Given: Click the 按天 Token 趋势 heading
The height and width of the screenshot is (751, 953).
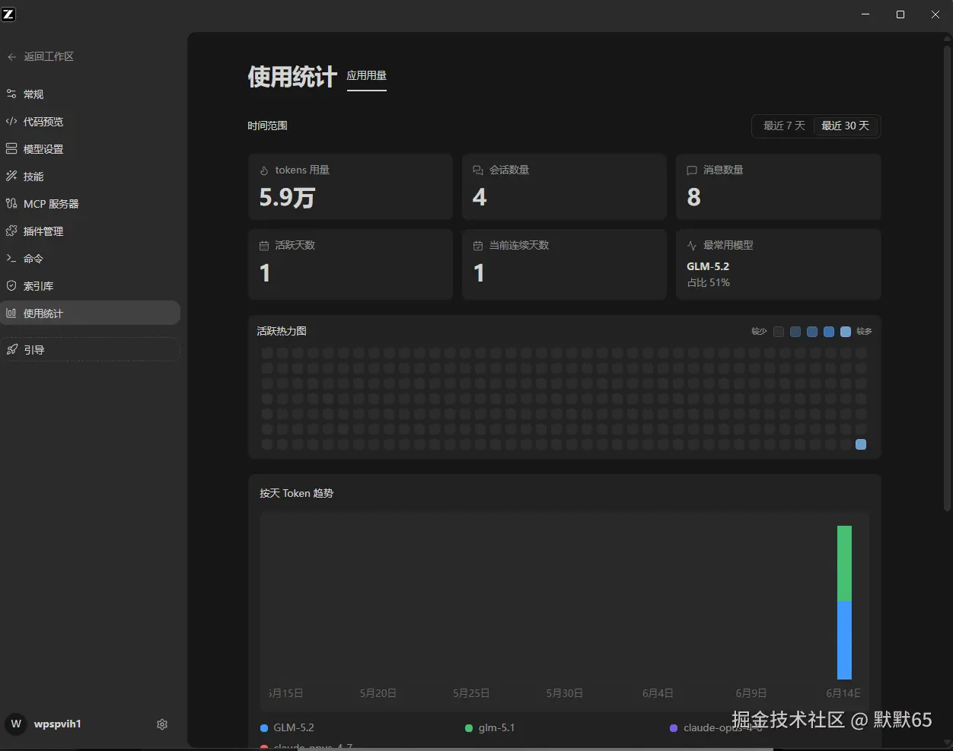Looking at the screenshot, I should point(296,494).
